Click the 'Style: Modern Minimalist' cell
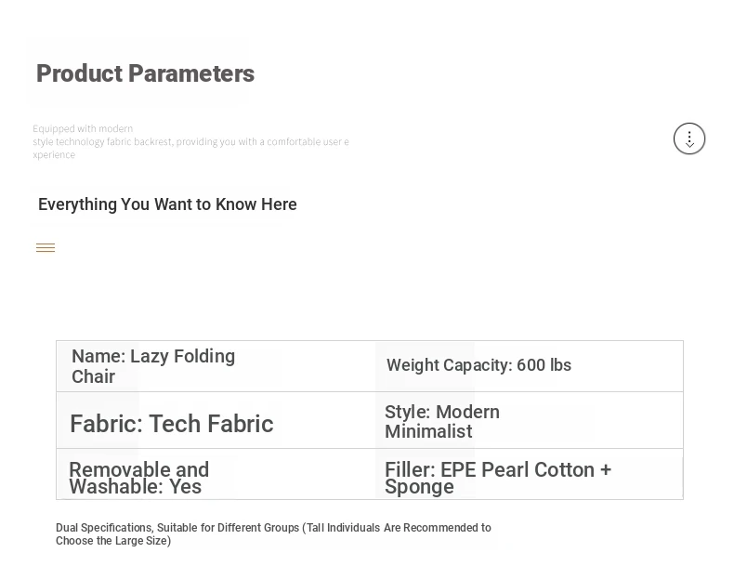The width and height of the screenshot is (734, 579). [529, 420]
